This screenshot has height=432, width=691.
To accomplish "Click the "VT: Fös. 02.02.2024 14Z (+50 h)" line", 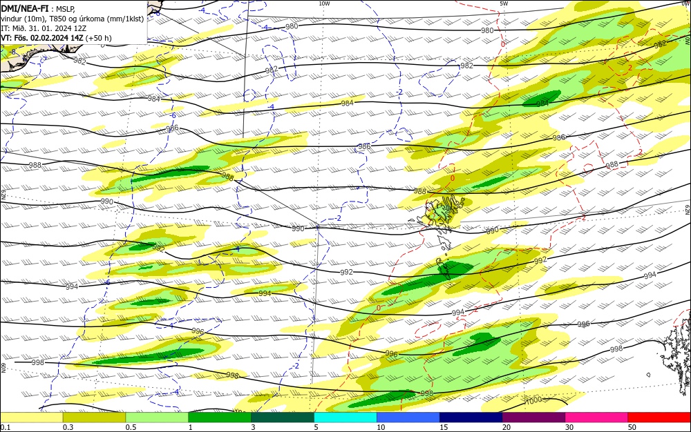I will coord(57,38).
